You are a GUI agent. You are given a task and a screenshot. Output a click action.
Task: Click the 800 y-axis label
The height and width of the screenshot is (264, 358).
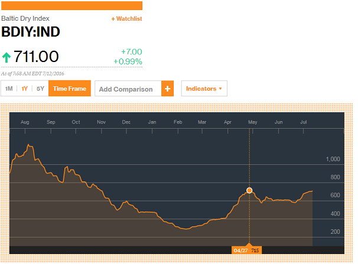pyautogui.click(x=335, y=177)
